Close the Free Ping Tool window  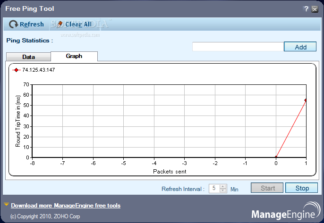[315, 9]
